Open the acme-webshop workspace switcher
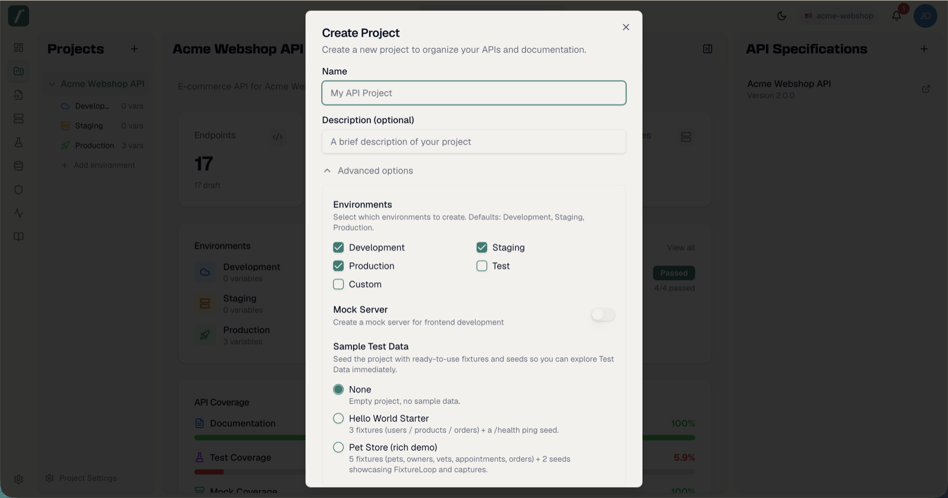 click(839, 16)
